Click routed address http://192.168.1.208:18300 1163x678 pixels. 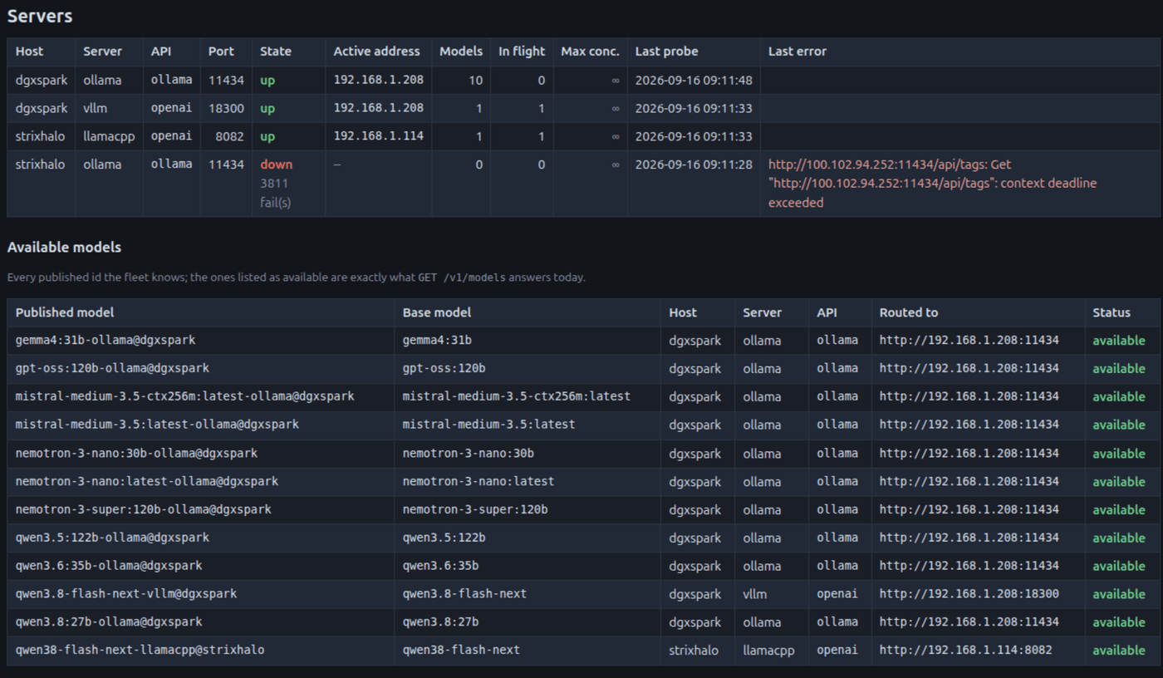[x=969, y=594]
